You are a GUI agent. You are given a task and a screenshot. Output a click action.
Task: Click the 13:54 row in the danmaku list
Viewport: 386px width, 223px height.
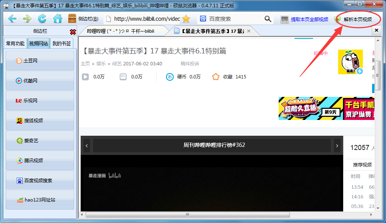click(362, 187)
